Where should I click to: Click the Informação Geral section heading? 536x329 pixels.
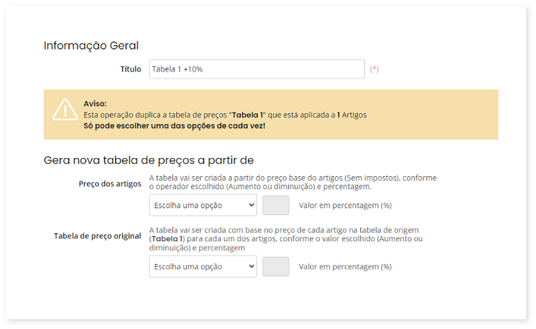point(91,46)
